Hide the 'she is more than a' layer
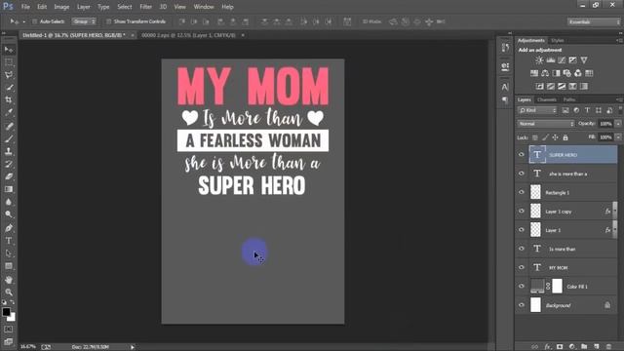The width and height of the screenshot is (624, 351). coord(522,174)
